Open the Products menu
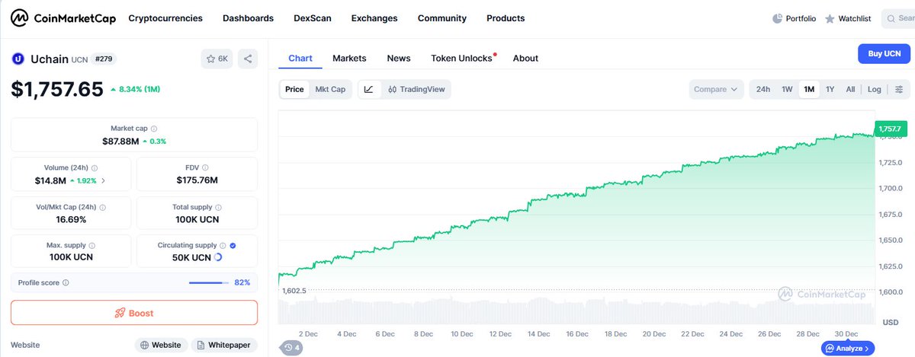915x357 pixels. (x=506, y=18)
